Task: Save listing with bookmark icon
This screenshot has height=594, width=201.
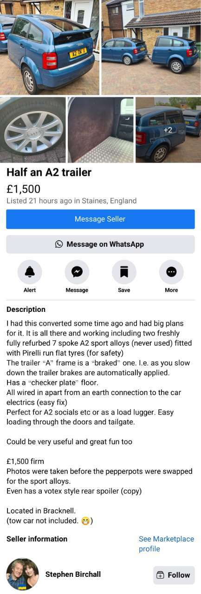Action: click(x=124, y=272)
